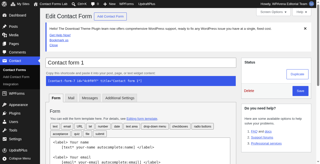Expand the Help dropdown
The image size is (320, 164).
pos(302,12)
